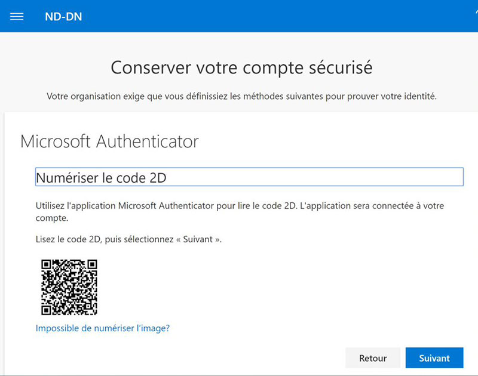Click the "Utilisez l'application Microsoft Authenticator" paragraph

[x=239, y=206]
